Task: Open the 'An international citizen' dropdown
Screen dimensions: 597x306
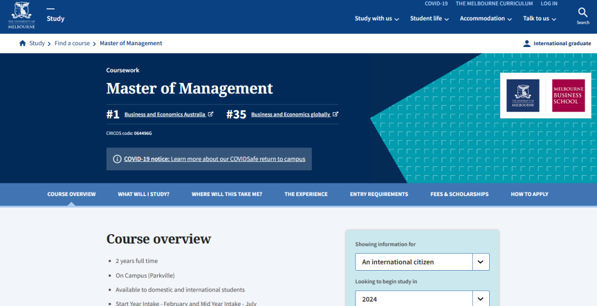Action: point(422,262)
